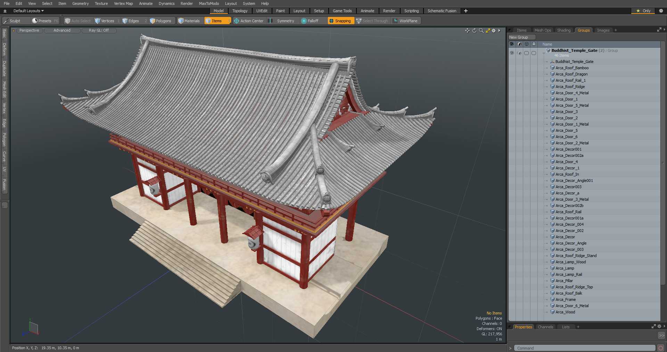Collapse the Buddhist_Temple_Gate group tree
The image size is (667, 352).
coord(544,53)
